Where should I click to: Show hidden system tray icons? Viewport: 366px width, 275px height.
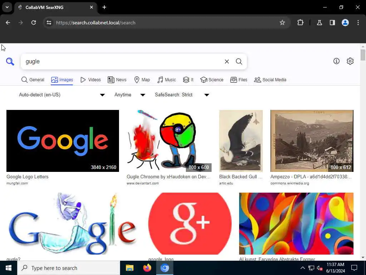pyautogui.click(x=302, y=268)
